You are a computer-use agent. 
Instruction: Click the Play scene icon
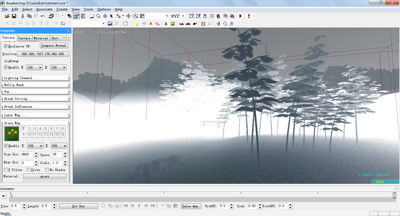point(240,16)
